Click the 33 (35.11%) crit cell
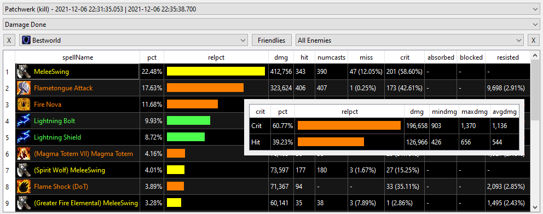Screen dimensions: 543x214 pos(405,186)
